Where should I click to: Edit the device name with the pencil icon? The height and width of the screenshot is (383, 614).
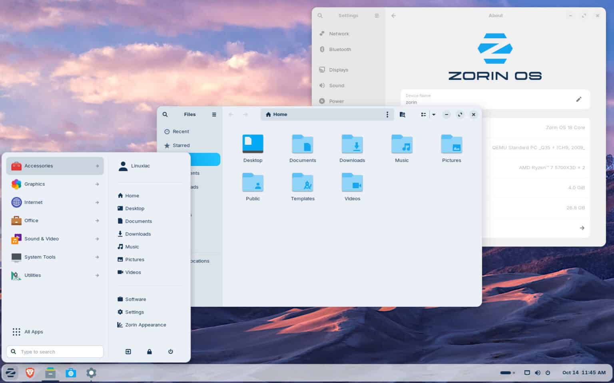pyautogui.click(x=579, y=99)
